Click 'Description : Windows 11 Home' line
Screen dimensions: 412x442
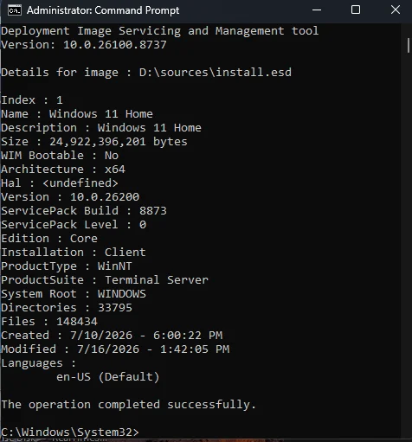(x=101, y=128)
